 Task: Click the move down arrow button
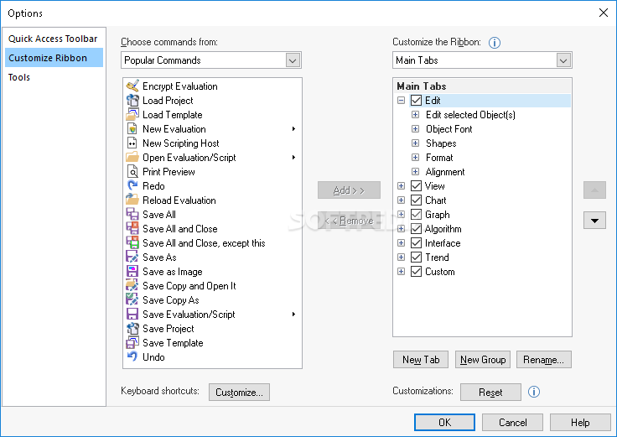point(594,221)
